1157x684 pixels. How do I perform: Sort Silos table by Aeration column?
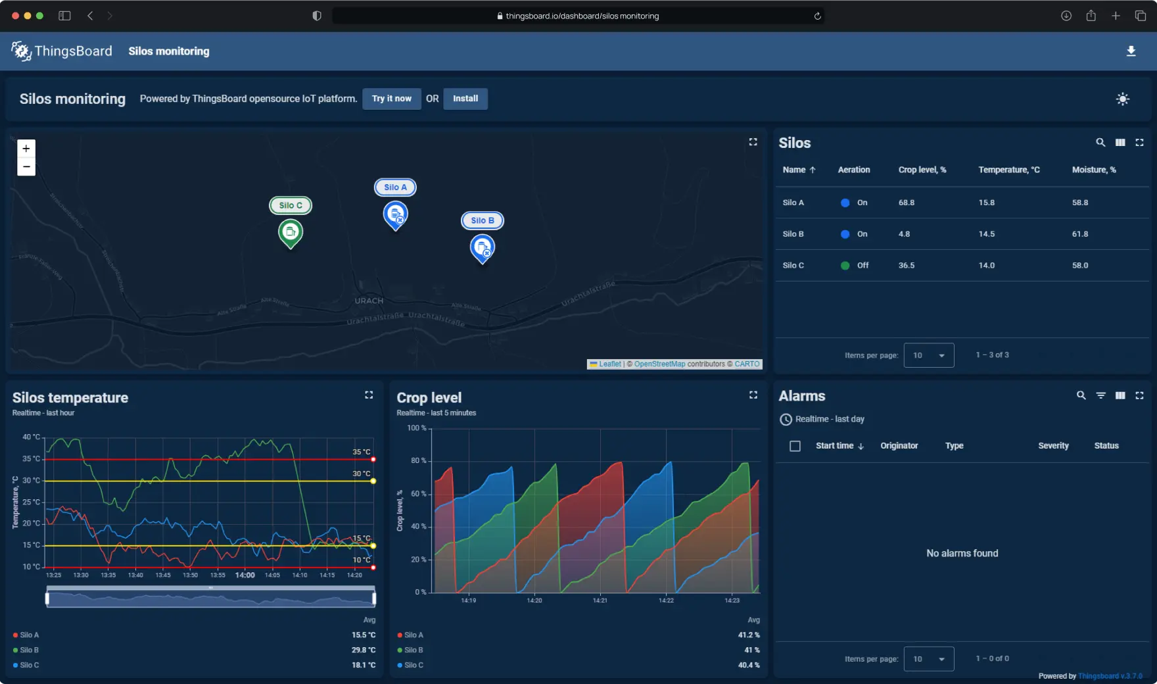(854, 170)
